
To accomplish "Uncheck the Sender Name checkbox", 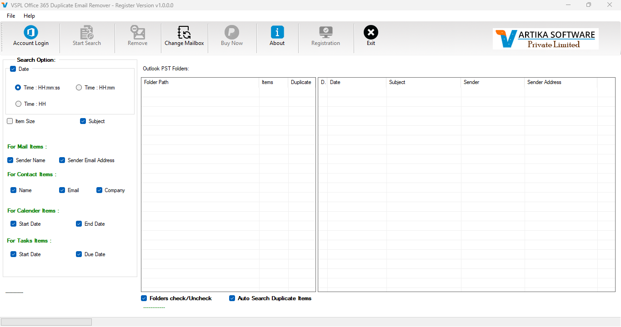I will point(10,160).
